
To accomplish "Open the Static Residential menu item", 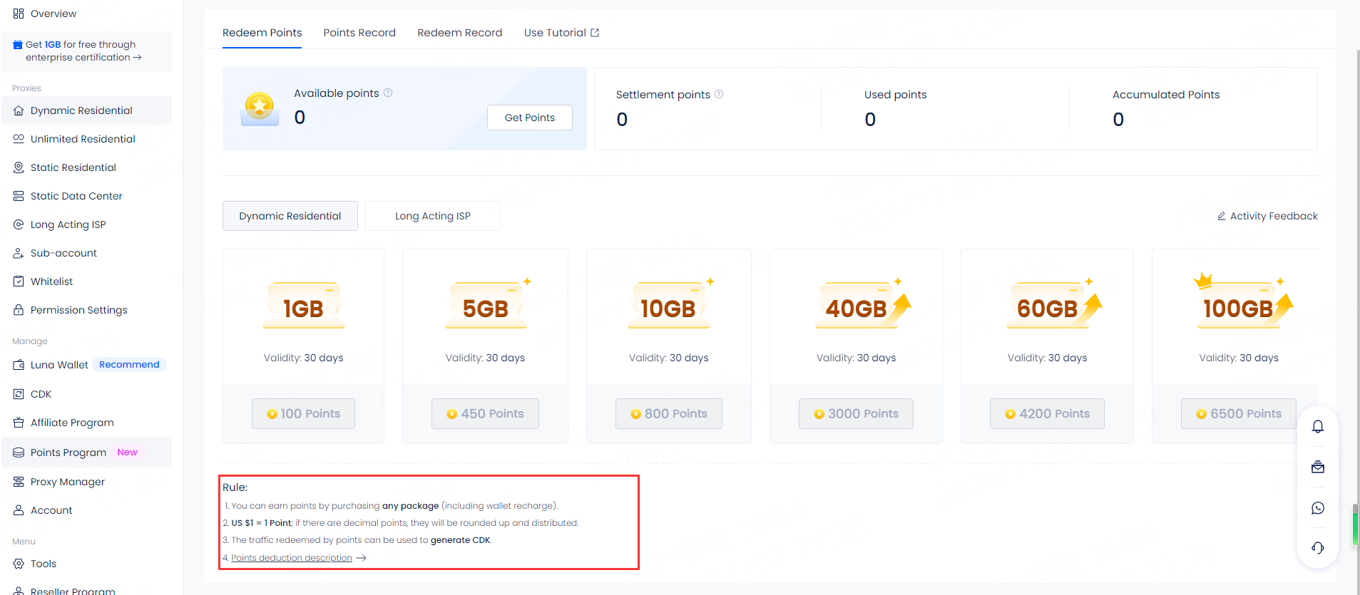I will pos(73,167).
